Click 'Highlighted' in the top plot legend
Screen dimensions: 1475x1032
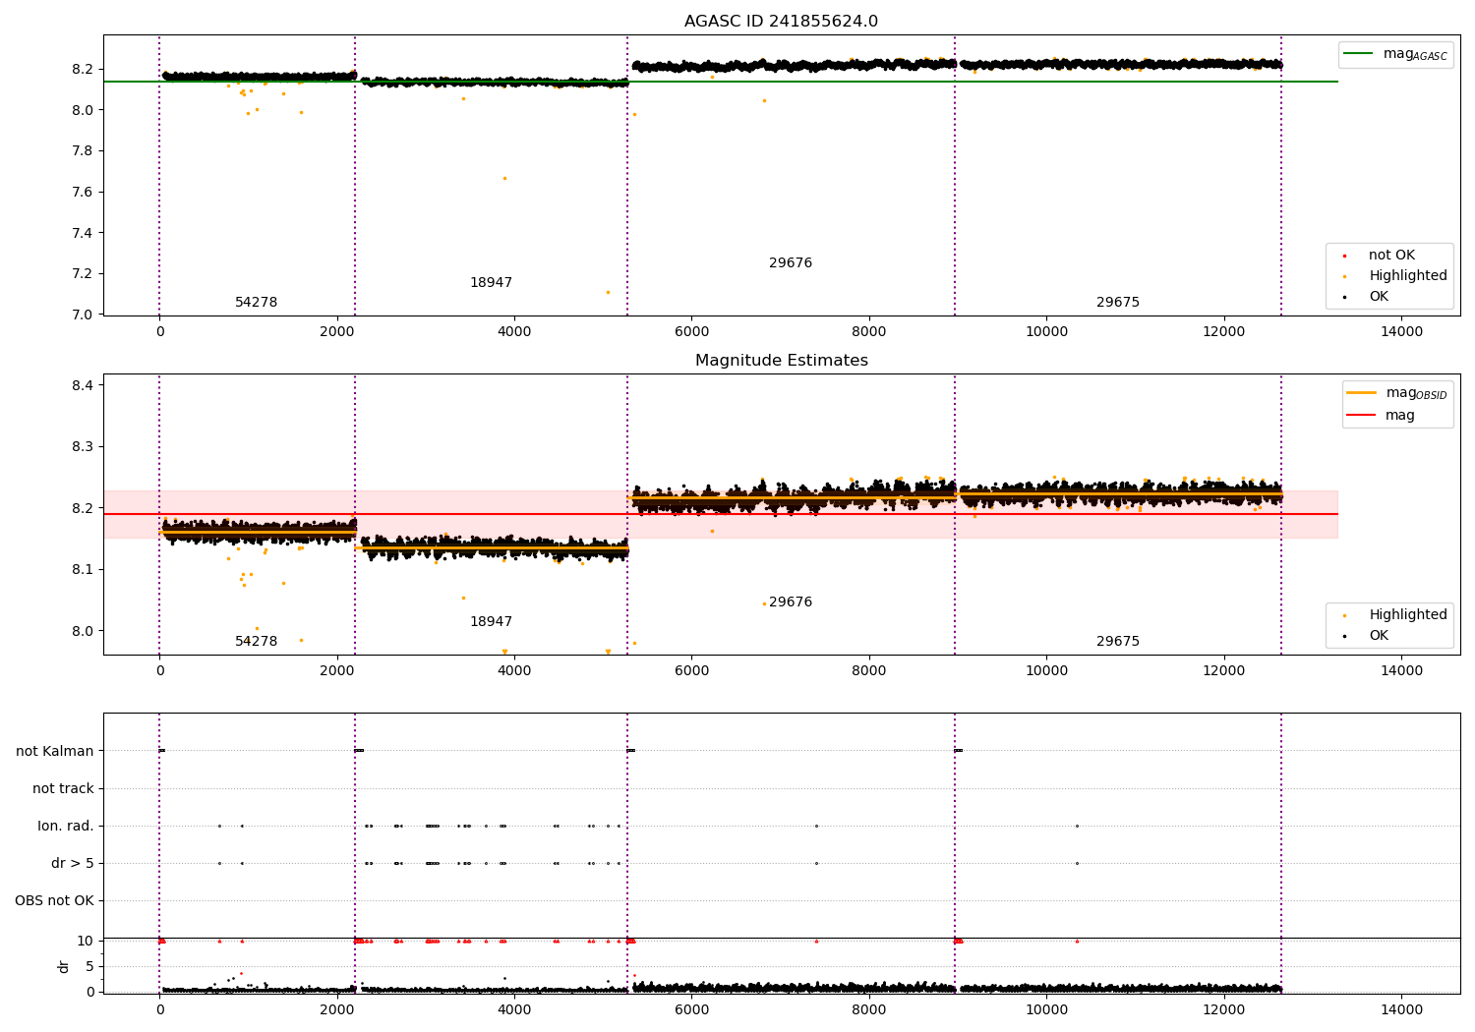[x=1408, y=276]
